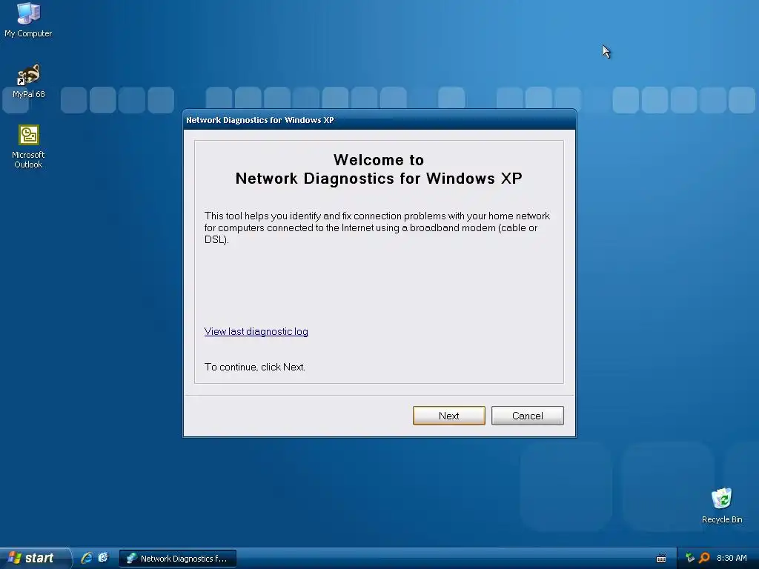Click the on-screen keyboard icon in taskbar
Screen dimensions: 759x569
pyautogui.click(x=660, y=559)
